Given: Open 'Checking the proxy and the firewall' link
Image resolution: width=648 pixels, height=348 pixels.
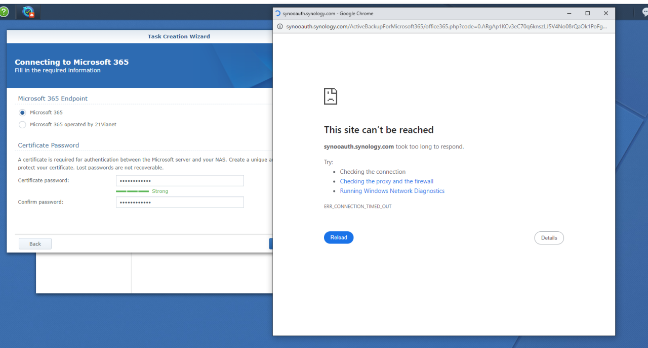Looking at the screenshot, I should click(x=386, y=181).
